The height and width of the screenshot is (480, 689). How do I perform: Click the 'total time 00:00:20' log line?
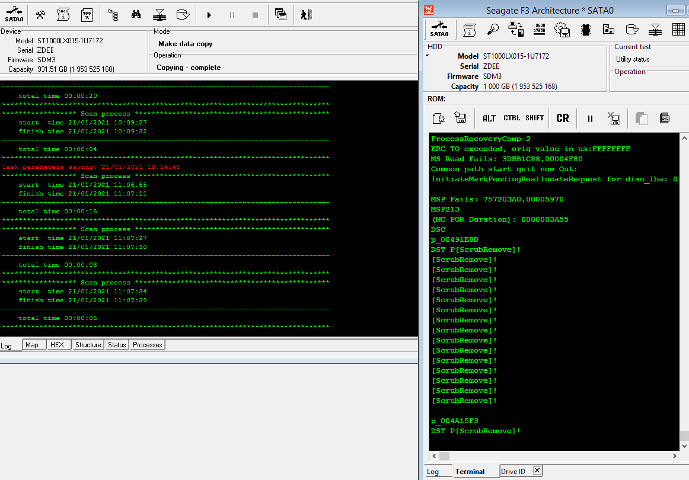point(58,96)
